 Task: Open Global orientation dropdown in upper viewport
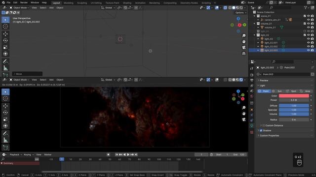(108, 8)
